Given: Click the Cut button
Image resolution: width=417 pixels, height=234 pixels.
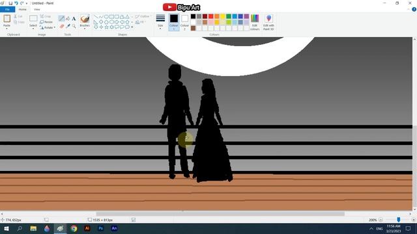Looking at the screenshot, I should click(18, 16).
